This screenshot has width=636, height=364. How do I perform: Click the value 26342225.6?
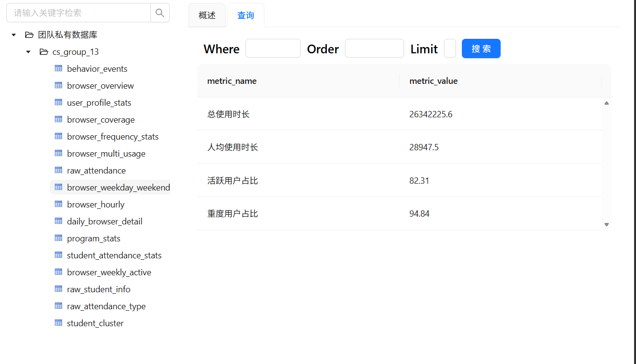[431, 114]
